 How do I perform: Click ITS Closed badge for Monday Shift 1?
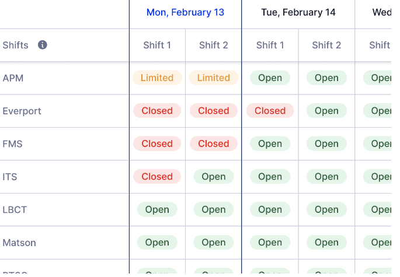click(x=157, y=177)
